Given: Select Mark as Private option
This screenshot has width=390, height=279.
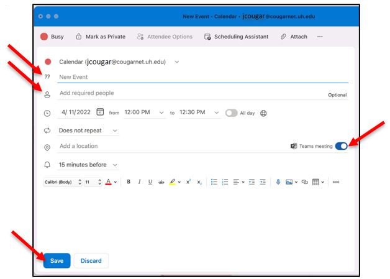Looking at the screenshot, I should 100,37.
